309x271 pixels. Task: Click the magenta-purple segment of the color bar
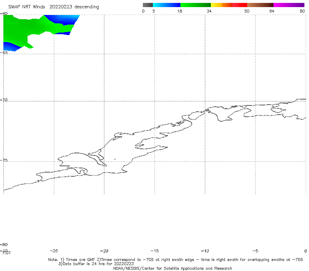pyautogui.click(x=289, y=5)
